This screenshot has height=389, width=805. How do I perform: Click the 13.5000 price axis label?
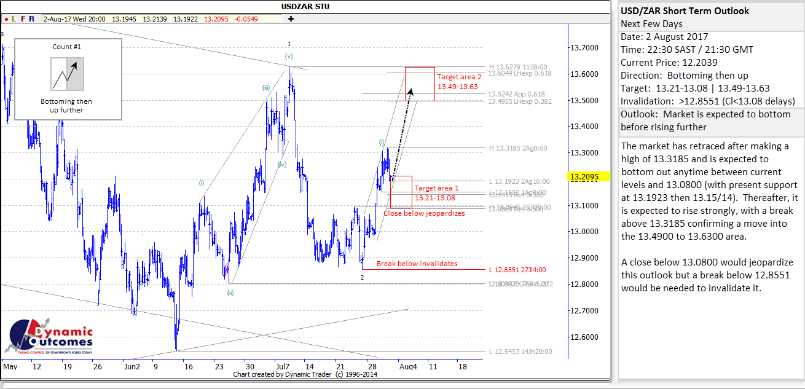pos(584,100)
